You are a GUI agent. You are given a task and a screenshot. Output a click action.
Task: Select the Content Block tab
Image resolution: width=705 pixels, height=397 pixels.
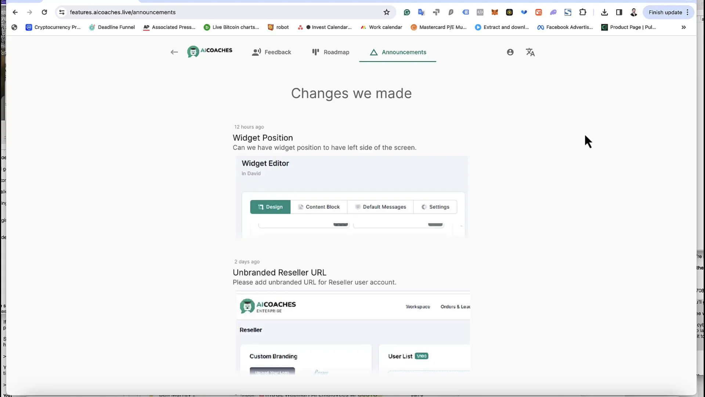319,207
